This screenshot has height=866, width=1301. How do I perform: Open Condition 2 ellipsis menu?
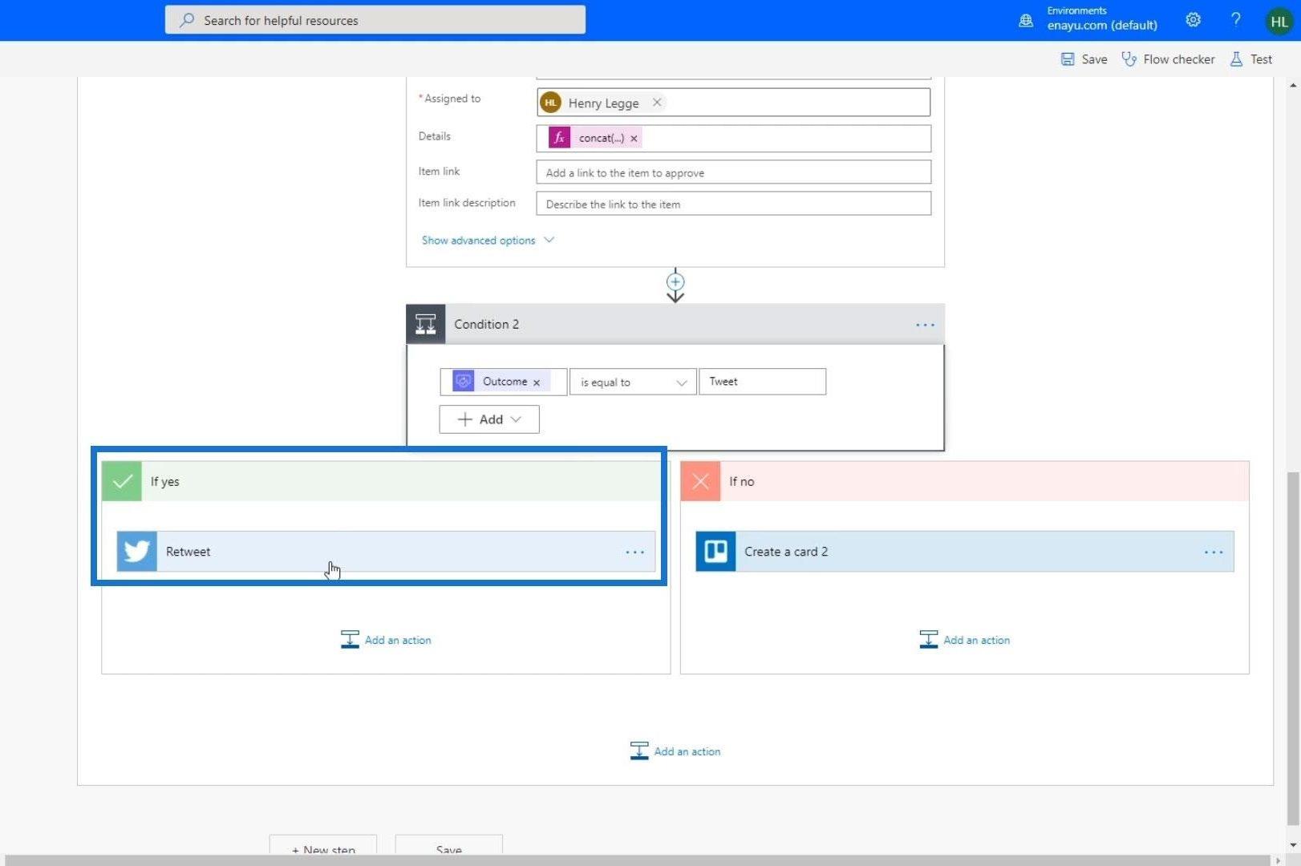coord(925,325)
